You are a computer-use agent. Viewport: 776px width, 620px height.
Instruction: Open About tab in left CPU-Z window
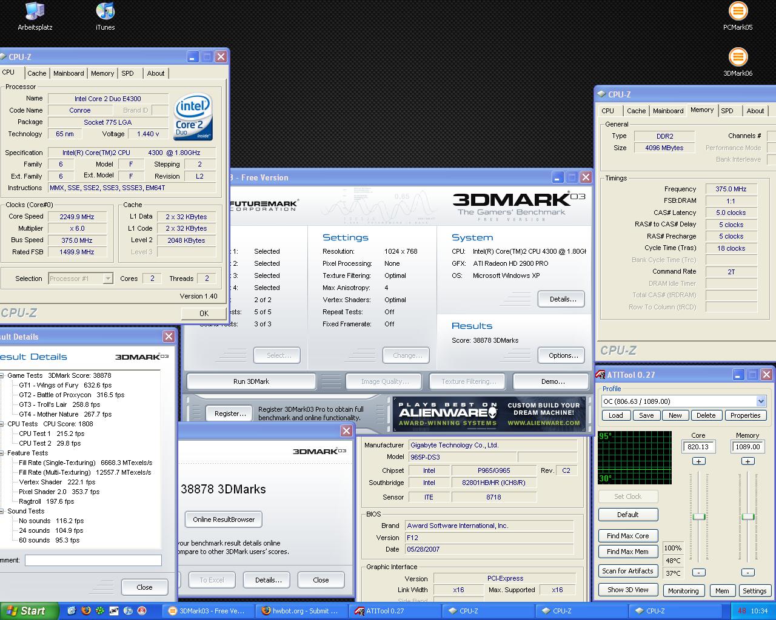(x=156, y=73)
